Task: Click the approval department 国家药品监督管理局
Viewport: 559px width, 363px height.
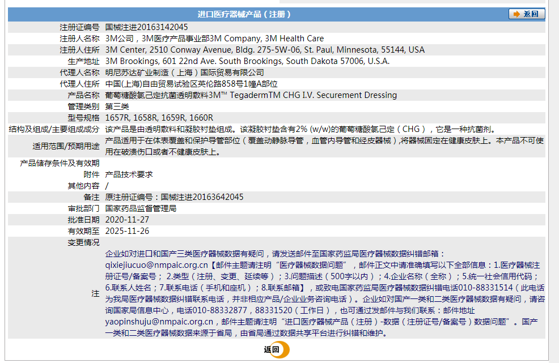Action: click(x=141, y=208)
